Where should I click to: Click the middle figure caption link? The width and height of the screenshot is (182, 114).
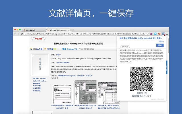[85, 107]
